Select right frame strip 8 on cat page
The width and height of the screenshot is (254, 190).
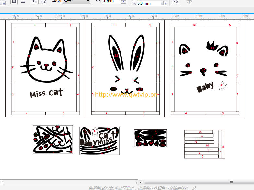[78, 41]
